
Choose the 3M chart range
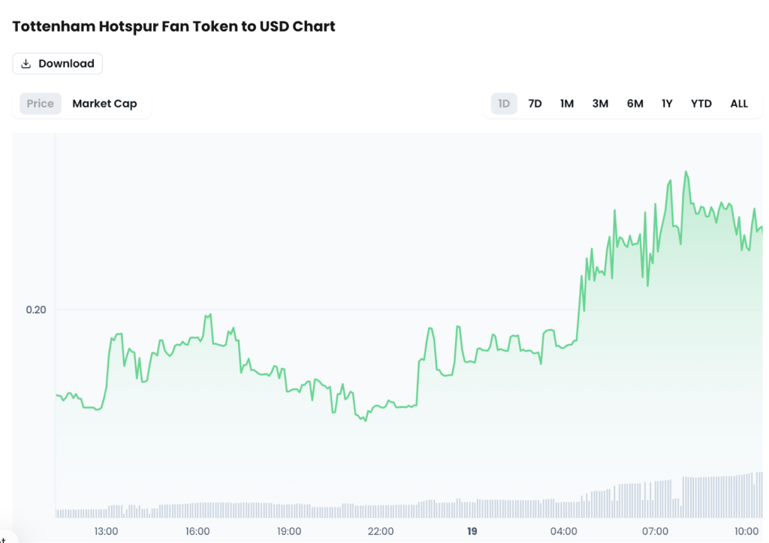click(600, 104)
